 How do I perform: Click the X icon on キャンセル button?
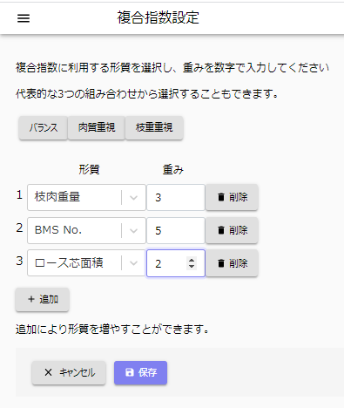48,372
